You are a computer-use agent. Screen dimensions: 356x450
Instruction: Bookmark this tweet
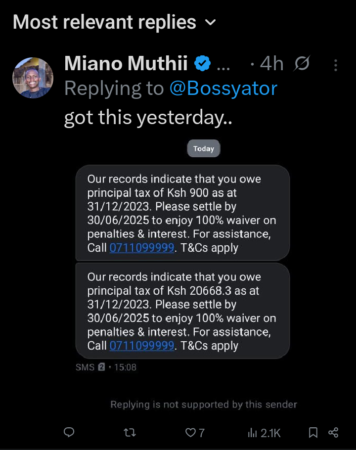313,433
